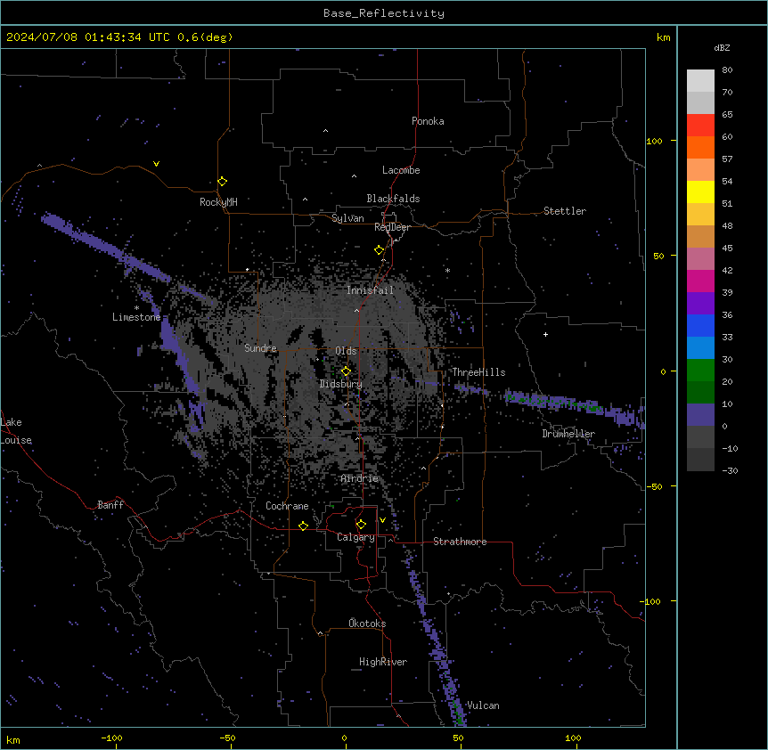
Task: Click the Blackfalds city label
Action: click(393, 199)
